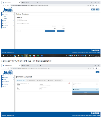Collapse the expanded Make Booking menu

[x=13, y=15]
